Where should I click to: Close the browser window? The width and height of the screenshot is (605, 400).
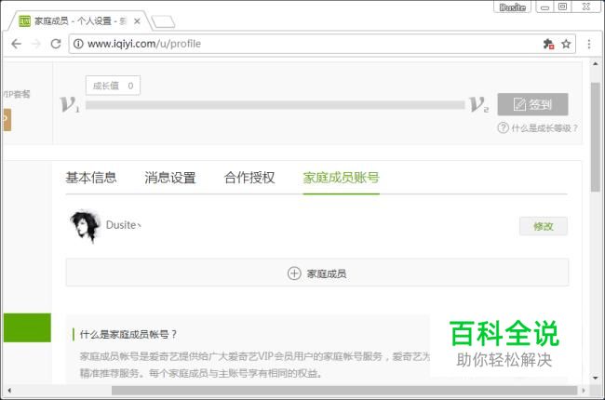(x=586, y=7)
